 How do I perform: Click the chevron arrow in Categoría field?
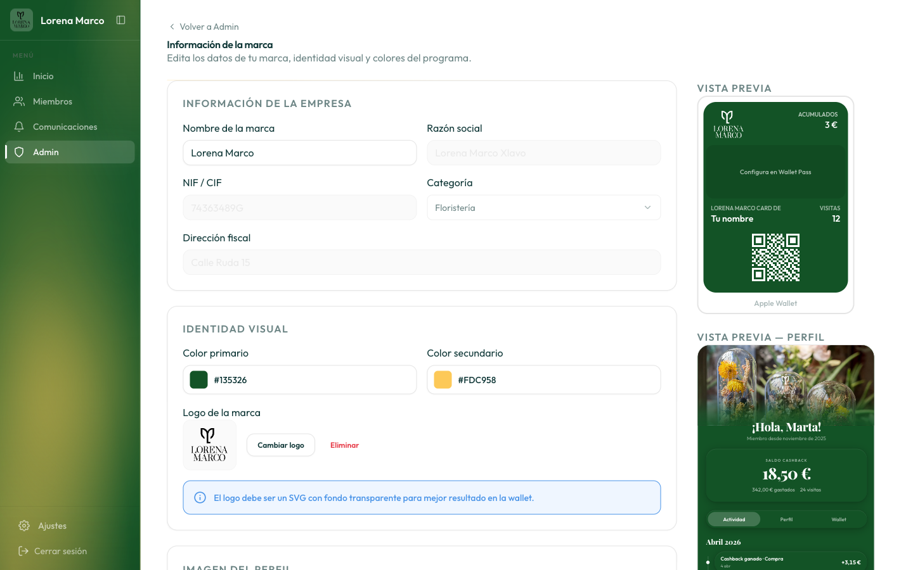click(x=647, y=208)
